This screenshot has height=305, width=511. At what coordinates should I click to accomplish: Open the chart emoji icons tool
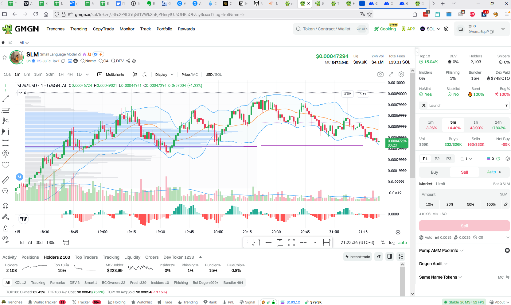[6, 153]
